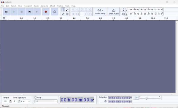Click the Pause button
Image resolution: width=178 pixels, height=108 pixels.
(6, 12)
